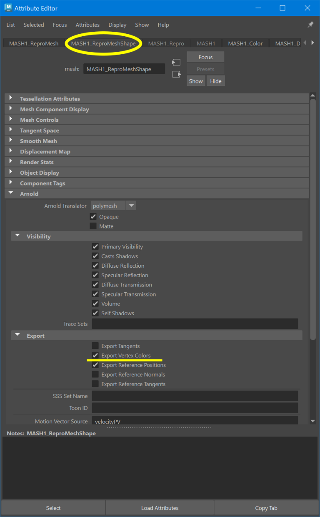Switch to the MASH1_Color tab
The height and width of the screenshot is (517, 320).
[245, 43]
